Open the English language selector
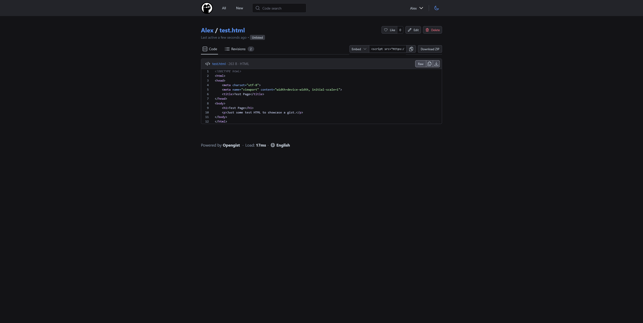Screen dimensions: 643x323 click(280, 145)
